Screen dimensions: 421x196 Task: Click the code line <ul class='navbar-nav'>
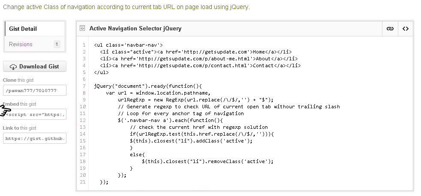[x=128, y=45]
